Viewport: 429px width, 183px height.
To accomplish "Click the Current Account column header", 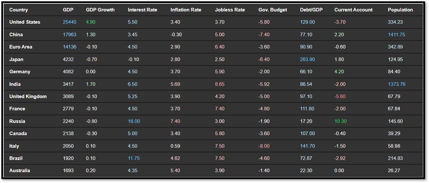I will pos(354,10).
